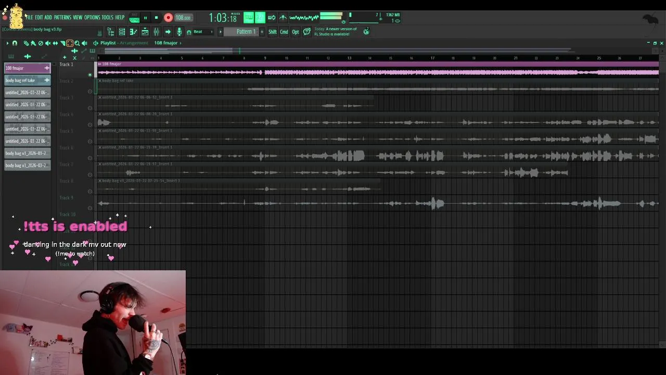Screen dimensions: 666x375
Task: Open the HELP menu
Action: [120, 18]
